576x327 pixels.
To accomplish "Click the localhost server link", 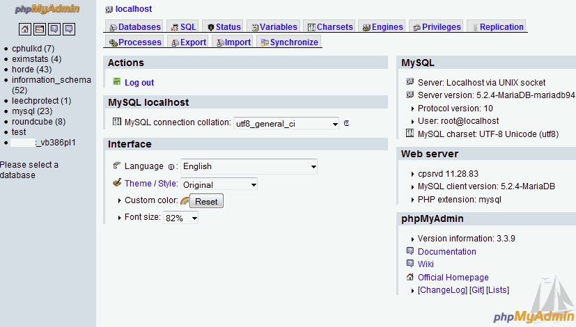I will click(x=134, y=9).
